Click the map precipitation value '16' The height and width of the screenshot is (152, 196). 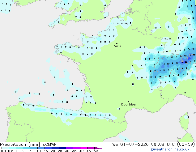(182, 62)
